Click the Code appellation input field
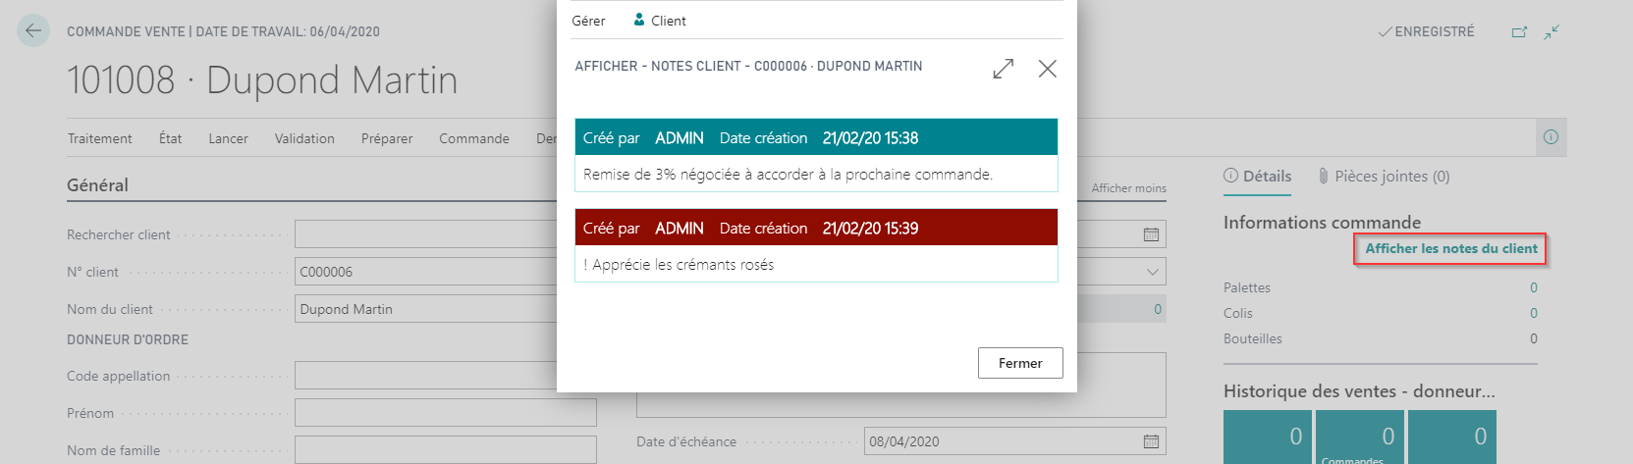This screenshot has width=1633, height=464. click(x=425, y=376)
